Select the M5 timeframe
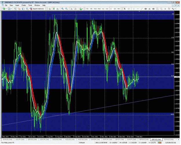The image size is (181, 145). tap(91, 9)
